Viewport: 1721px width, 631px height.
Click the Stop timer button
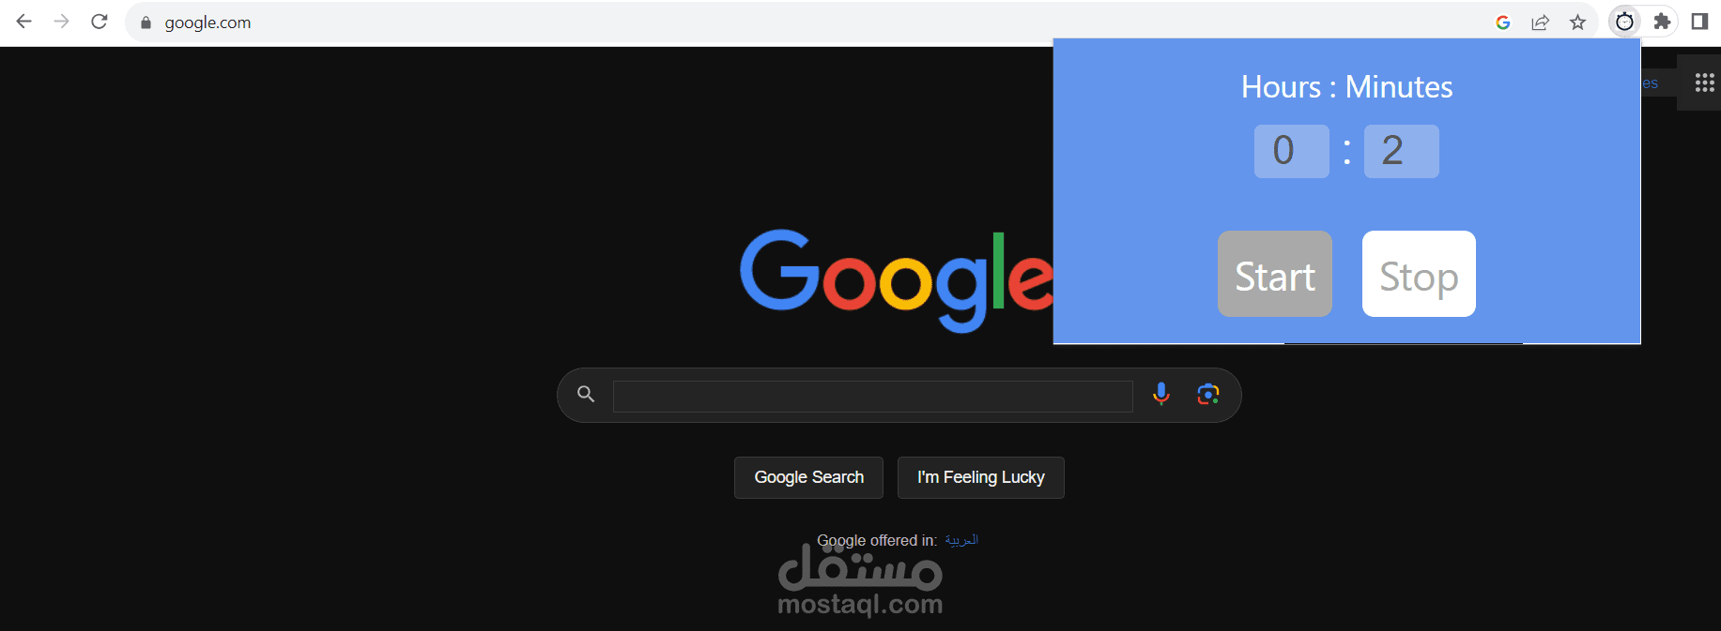[1419, 274]
